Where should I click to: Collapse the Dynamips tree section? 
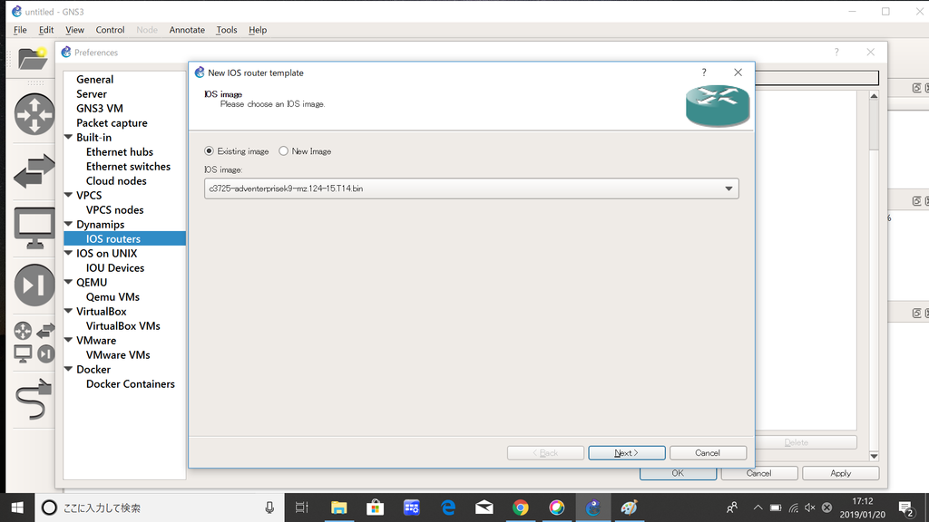[x=69, y=224]
